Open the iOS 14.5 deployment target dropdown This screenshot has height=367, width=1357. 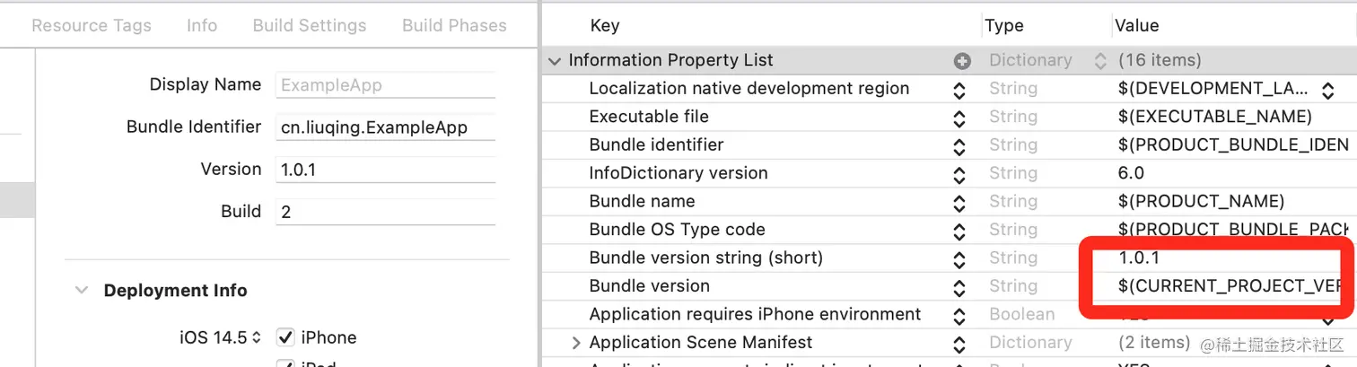(221, 337)
